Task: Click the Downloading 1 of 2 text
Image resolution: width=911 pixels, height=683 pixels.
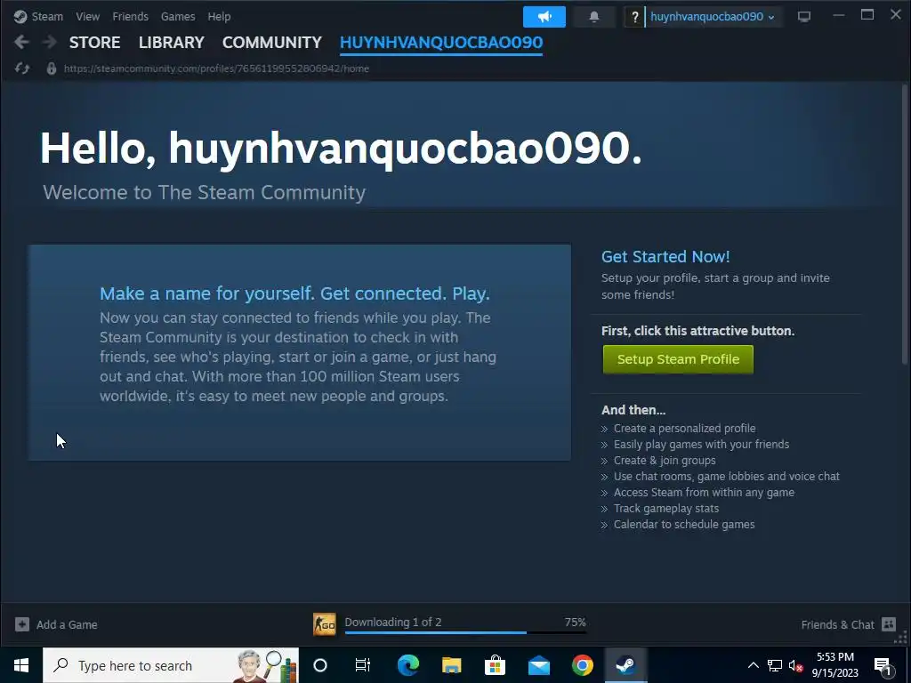Action: [x=392, y=622]
